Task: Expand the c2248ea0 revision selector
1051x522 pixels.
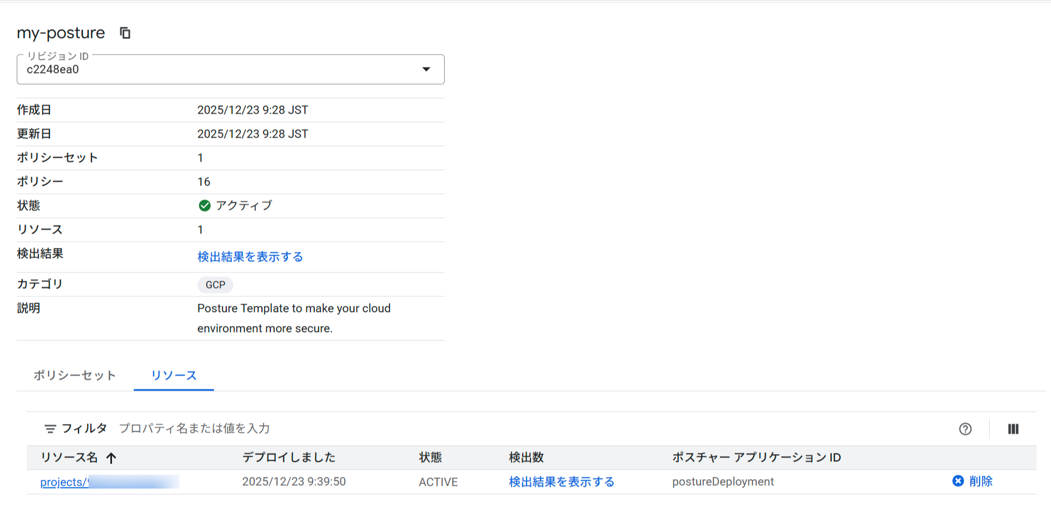Action: point(426,69)
